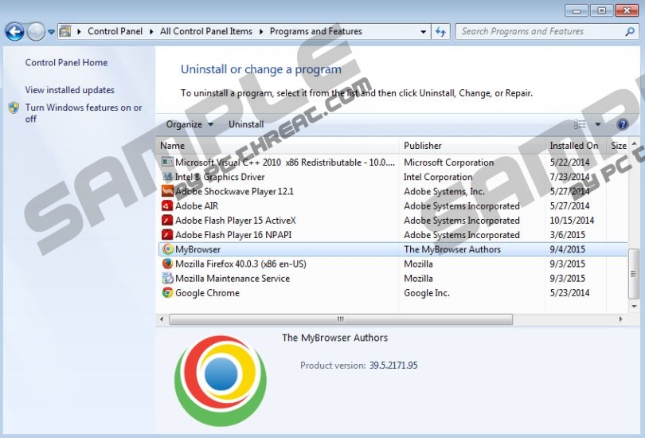
Task: Click the change view icon
Action: pyautogui.click(x=580, y=124)
